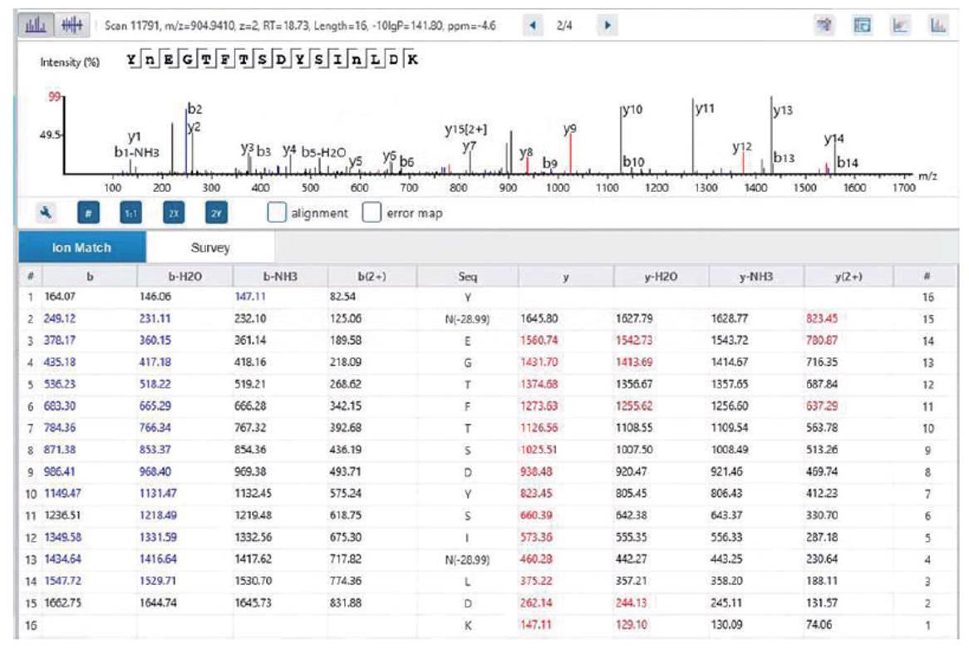969x650 pixels.
Task: Click the y-H2O column header
Action: pyautogui.click(x=661, y=276)
